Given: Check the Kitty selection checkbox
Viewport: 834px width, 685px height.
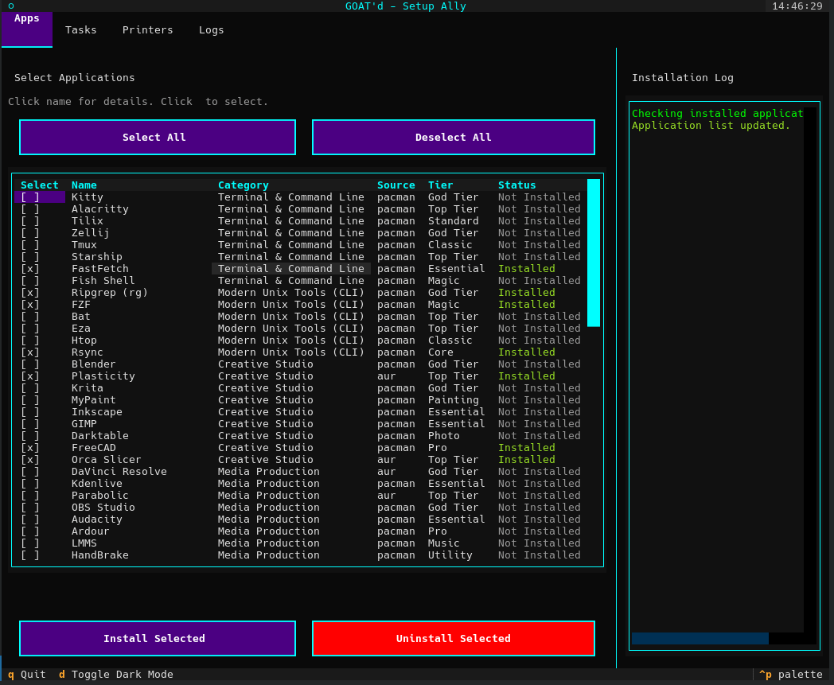Looking at the screenshot, I should click(29, 197).
